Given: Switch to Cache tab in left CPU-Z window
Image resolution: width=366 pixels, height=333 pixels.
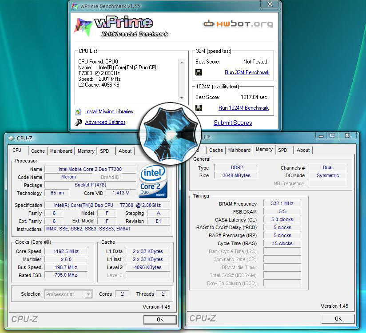Looking at the screenshot, I should [38, 151].
